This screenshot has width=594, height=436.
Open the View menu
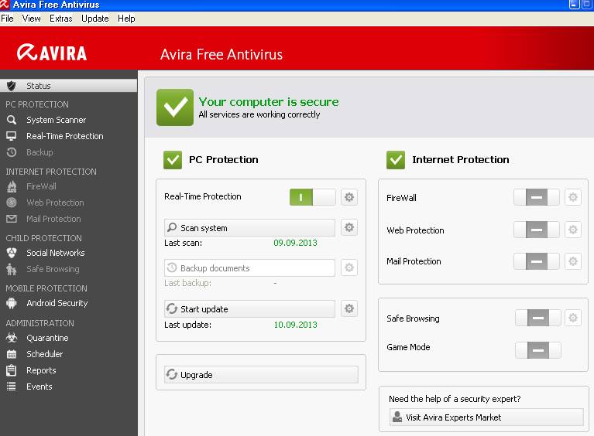pos(32,19)
